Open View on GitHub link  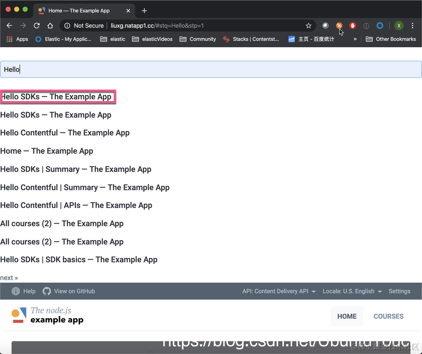75,291
